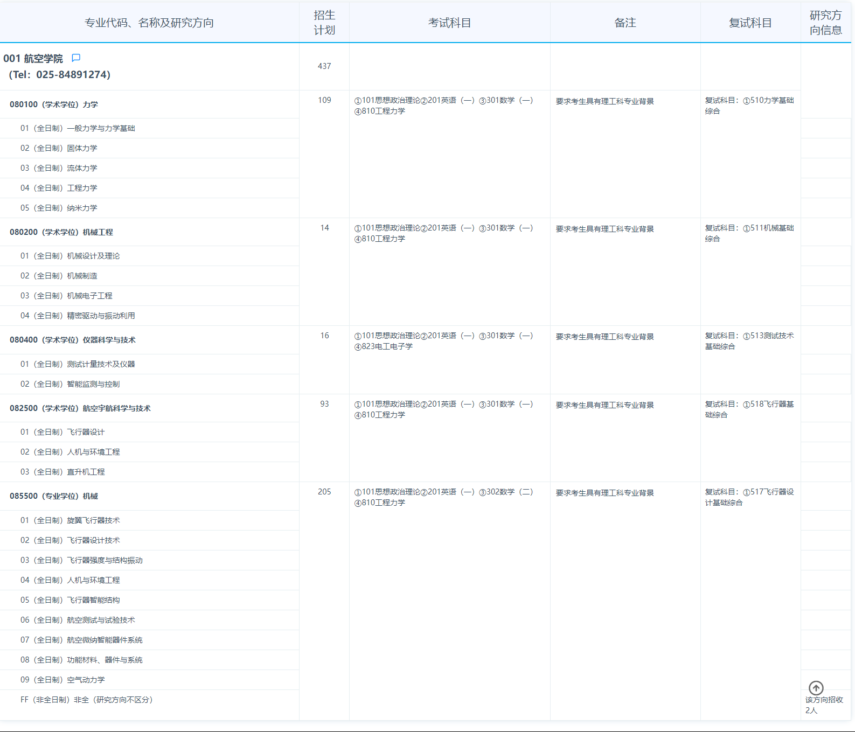Select direction 03 机械电子工程
This screenshot has width=855, height=732.
pos(149,296)
